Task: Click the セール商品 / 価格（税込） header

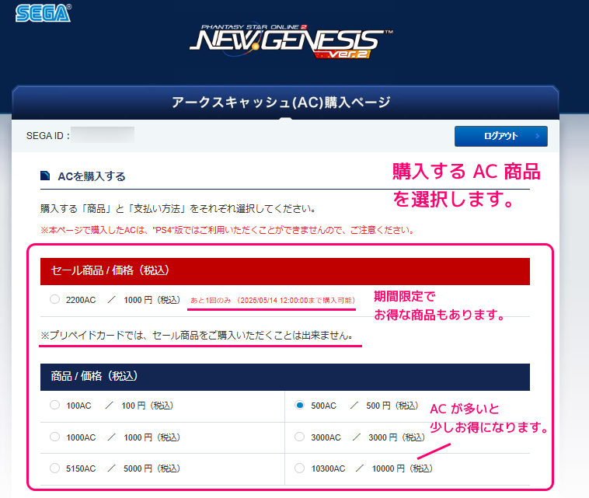Action: click(x=285, y=271)
